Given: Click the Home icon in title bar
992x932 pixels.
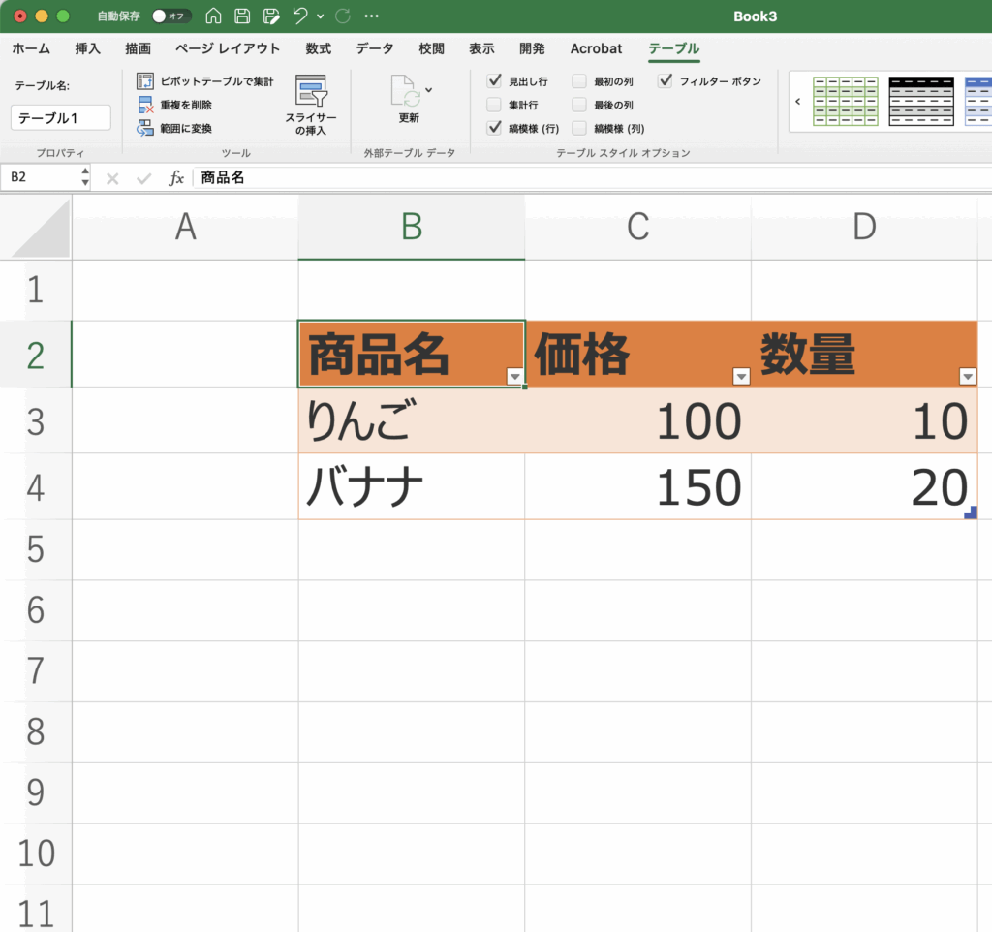Looking at the screenshot, I should [x=214, y=16].
